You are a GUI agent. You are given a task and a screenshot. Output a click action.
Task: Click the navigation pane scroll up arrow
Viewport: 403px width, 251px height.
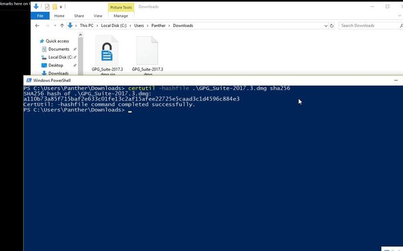pyautogui.click(x=81, y=34)
